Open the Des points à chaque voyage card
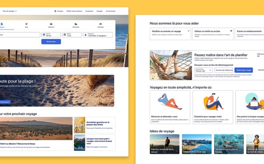The image size is (264, 164). (250, 107)
